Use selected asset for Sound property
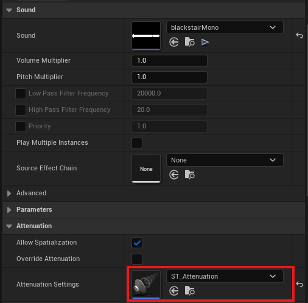This screenshot has height=303, width=308. point(174,42)
